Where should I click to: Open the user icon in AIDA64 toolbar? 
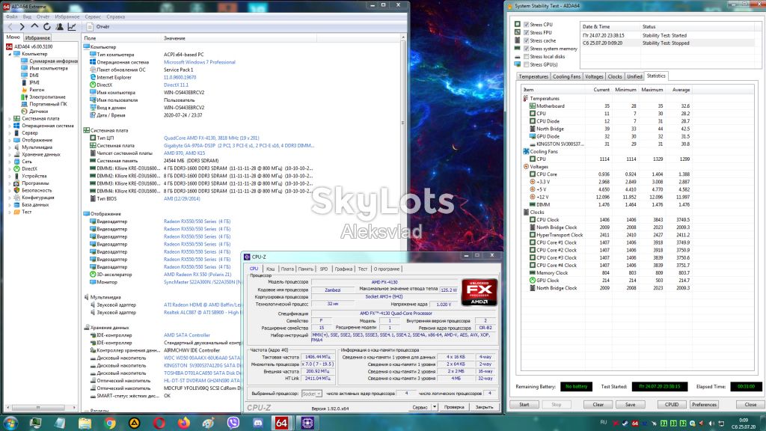pyautogui.click(x=59, y=27)
